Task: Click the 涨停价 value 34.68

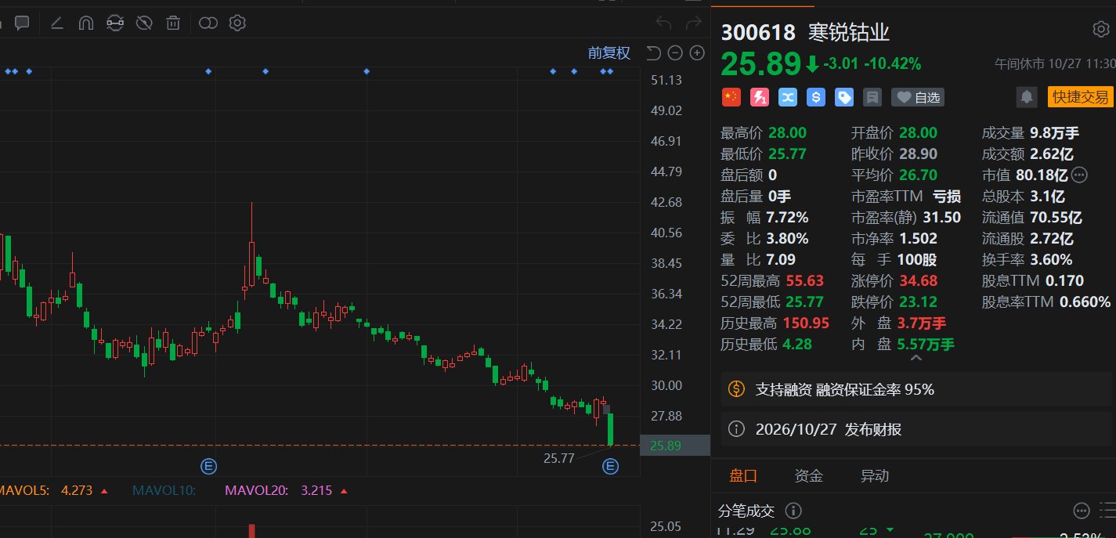Action: pos(918,280)
